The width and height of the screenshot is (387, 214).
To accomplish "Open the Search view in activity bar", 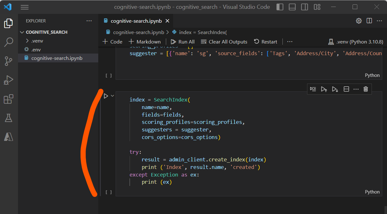I will [9, 42].
